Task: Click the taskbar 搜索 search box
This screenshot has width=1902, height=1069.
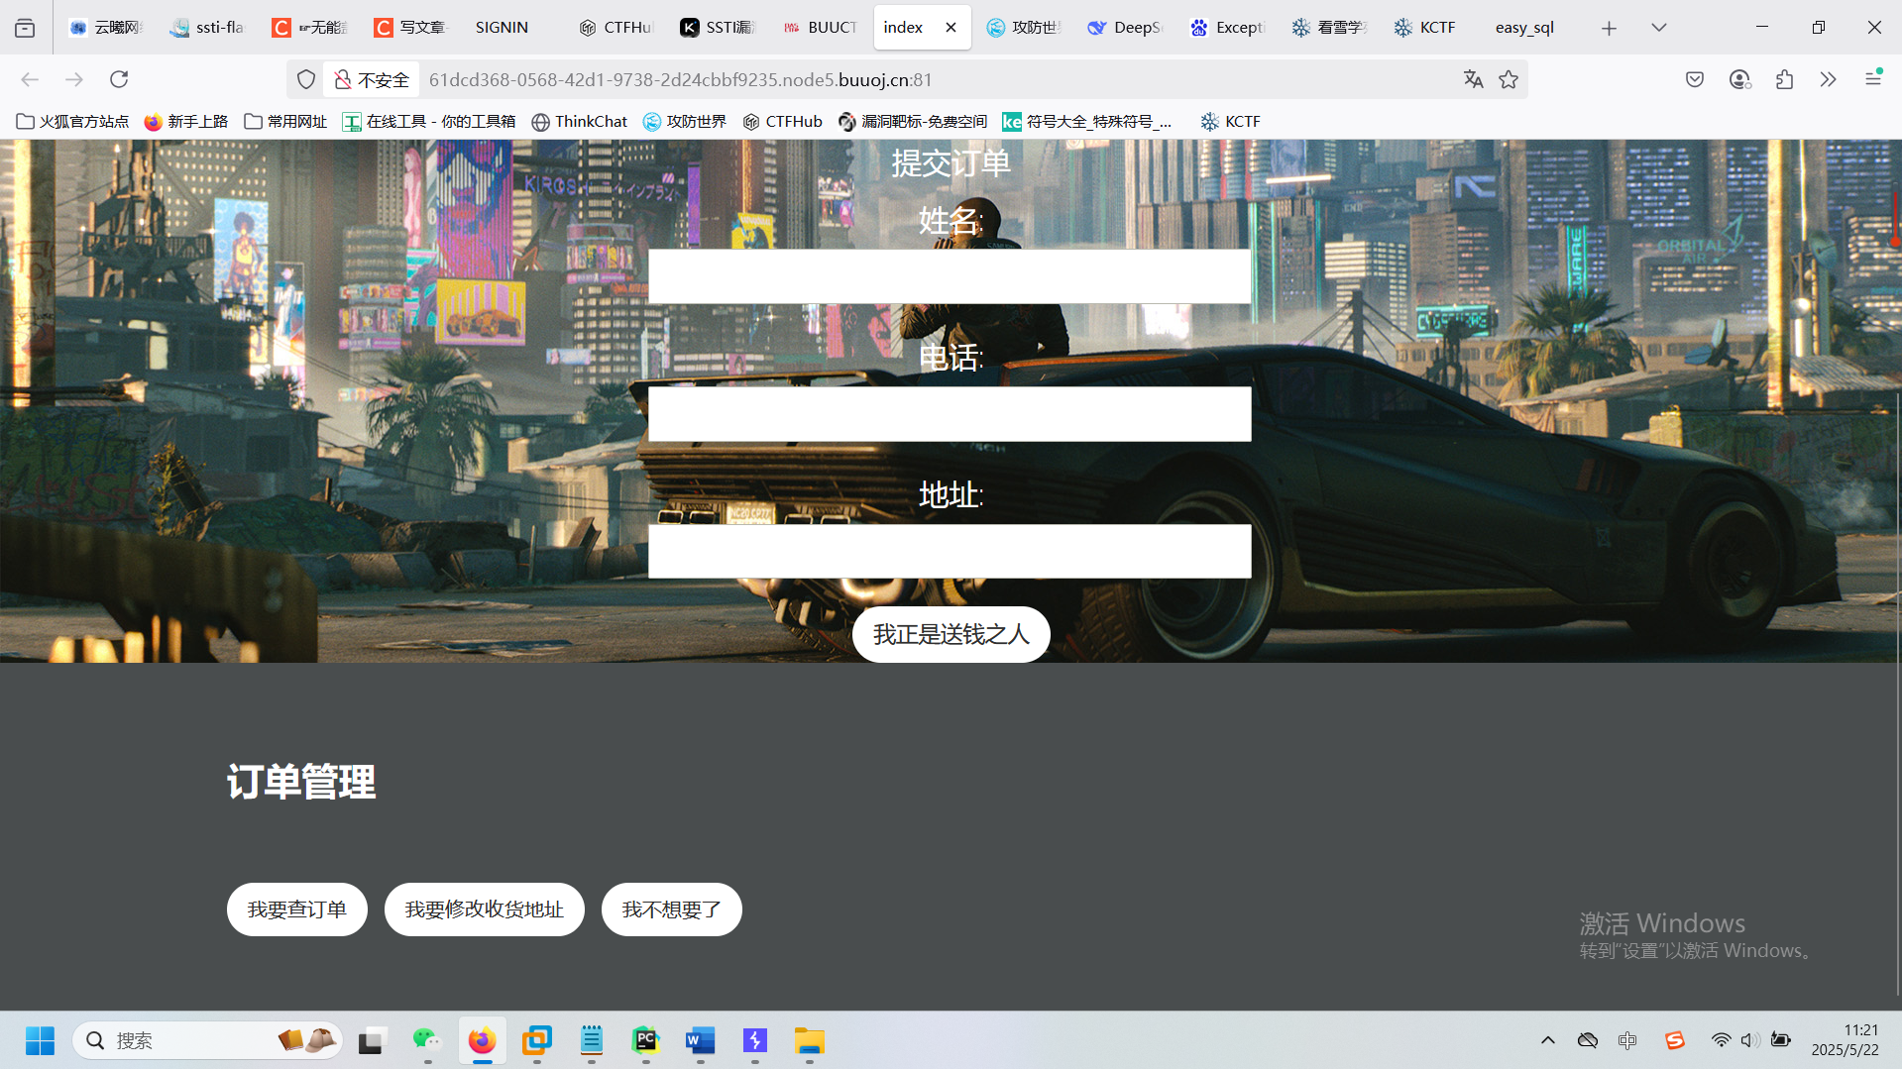Action: point(208,1040)
